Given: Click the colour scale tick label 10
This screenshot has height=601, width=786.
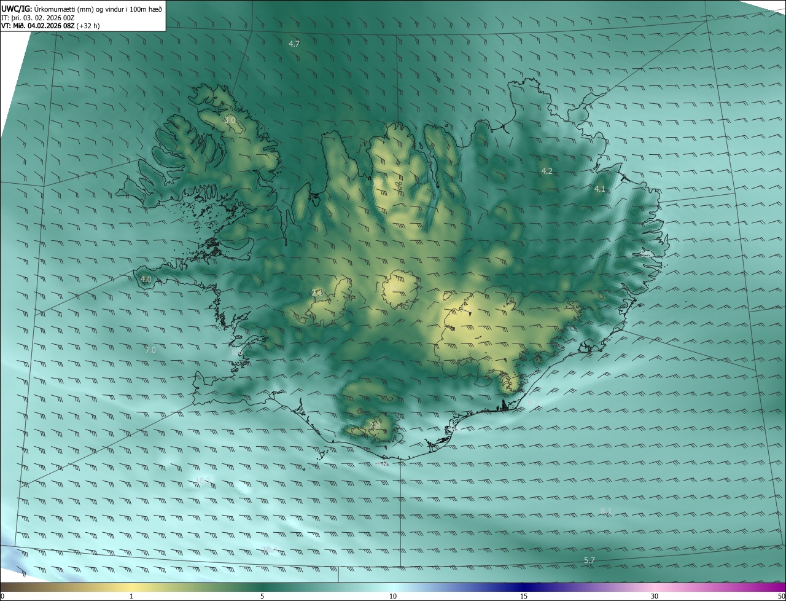Looking at the screenshot, I should 393,596.
